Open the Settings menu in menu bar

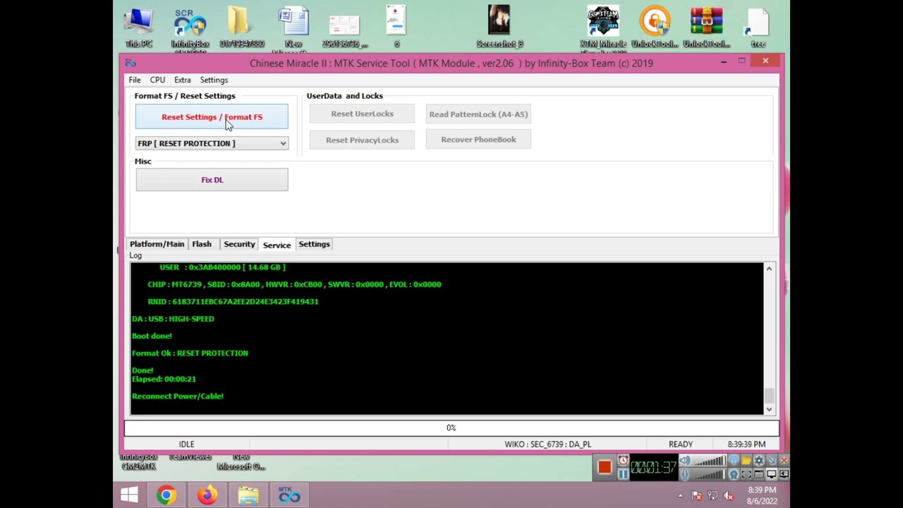pyautogui.click(x=214, y=80)
